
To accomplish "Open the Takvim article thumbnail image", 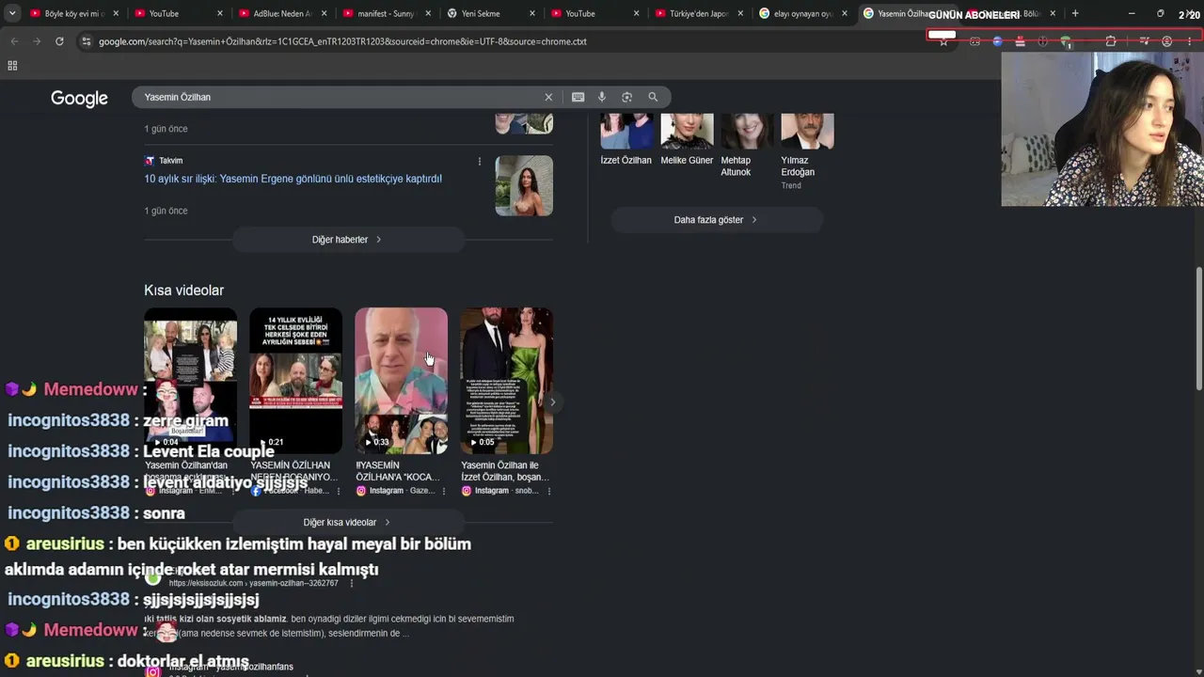I will (524, 185).
